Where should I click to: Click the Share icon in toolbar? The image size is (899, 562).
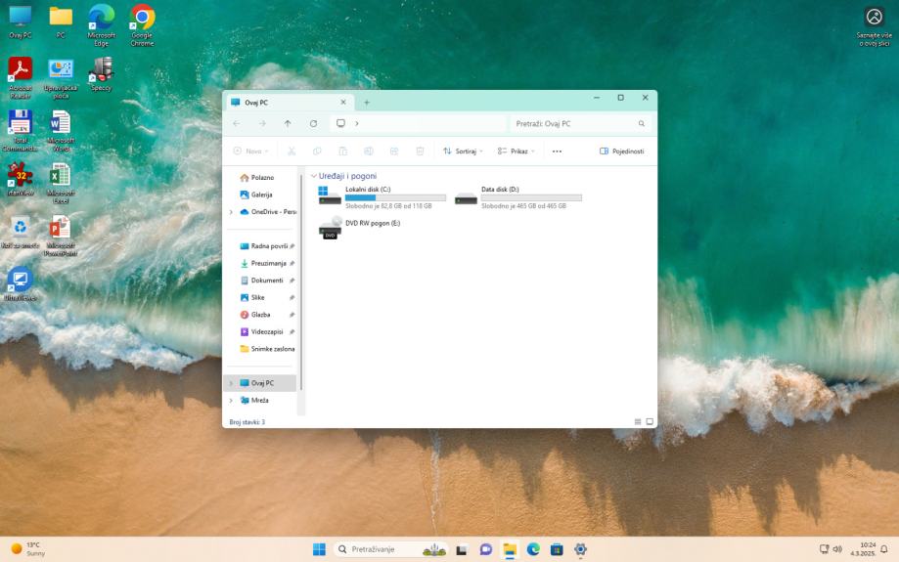pos(394,151)
